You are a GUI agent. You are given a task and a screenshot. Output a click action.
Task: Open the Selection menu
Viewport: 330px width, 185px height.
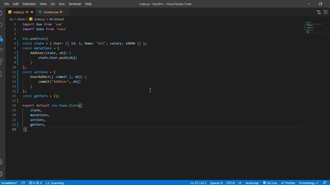pyautogui.click(x=29, y=4)
